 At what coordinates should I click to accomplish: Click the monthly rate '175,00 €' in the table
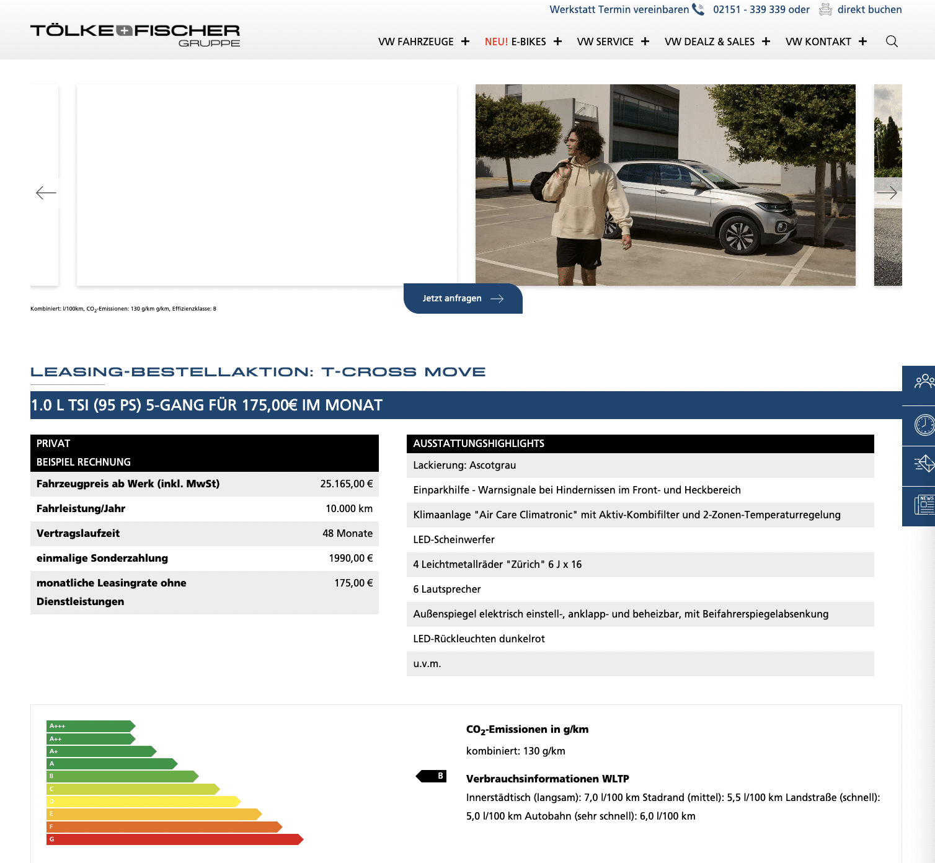[353, 583]
